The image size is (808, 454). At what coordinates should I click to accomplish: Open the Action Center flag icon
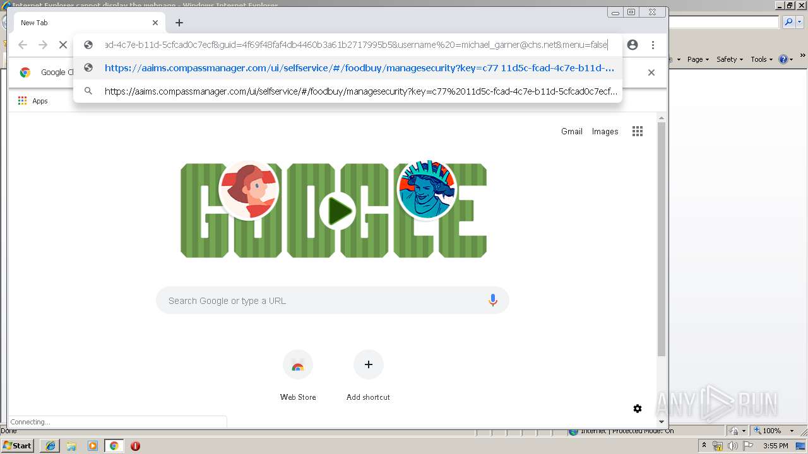click(748, 446)
